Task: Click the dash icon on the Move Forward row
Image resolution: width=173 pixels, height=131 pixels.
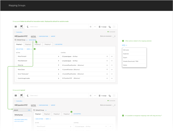Action: point(112,57)
